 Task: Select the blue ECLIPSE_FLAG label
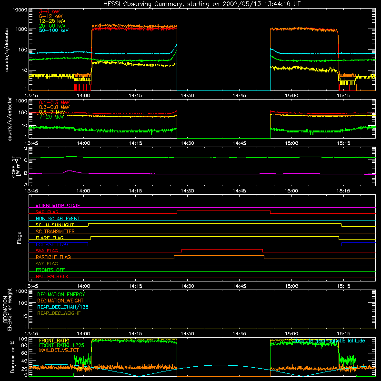coord(52,244)
